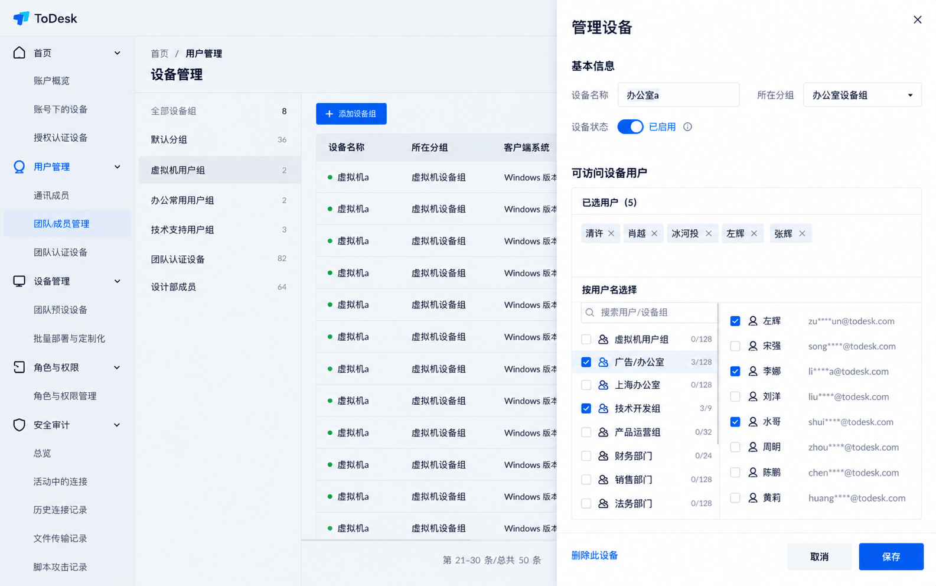
Task: Click the 保存 button
Action: [x=891, y=556]
